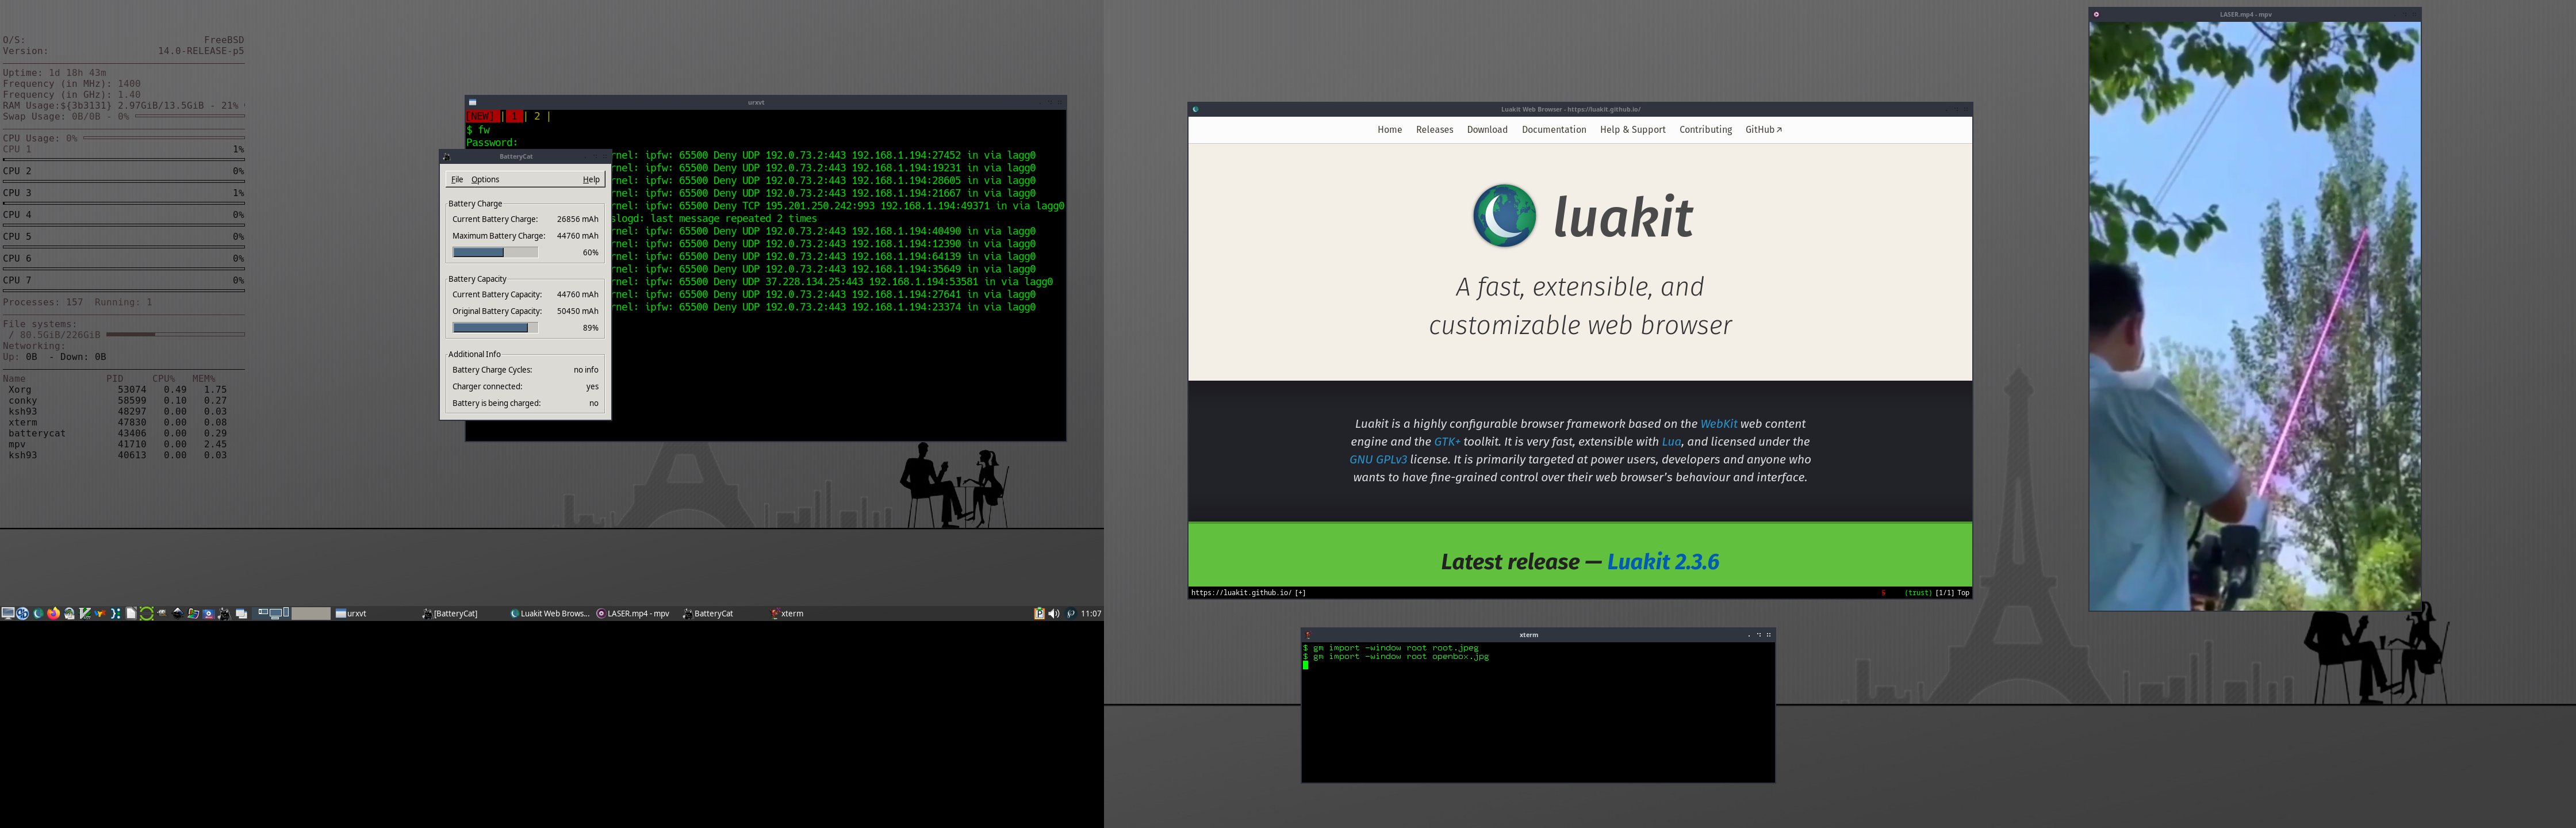The width and height of the screenshot is (2576, 828).
Task: Click the 11:07 taskbar clock
Action: [x=1091, y=614]
